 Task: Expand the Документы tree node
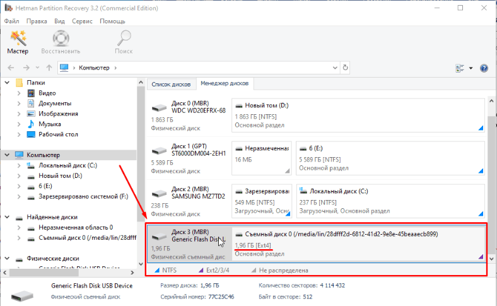pyautogui.click(x=19, y=103)
